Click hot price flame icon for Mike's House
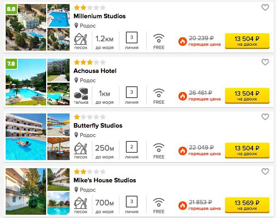Image resolution: width=276 pixels, height=218 pixels. (183, 205)
